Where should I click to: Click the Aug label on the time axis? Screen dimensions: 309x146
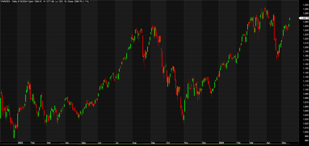134,143
